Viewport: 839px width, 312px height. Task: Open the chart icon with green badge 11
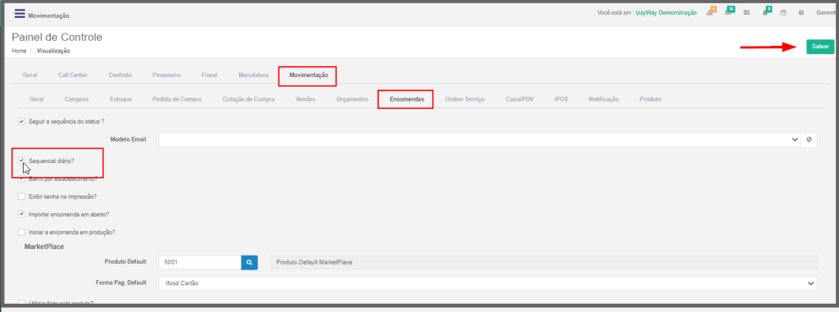pyautogui.click(x=728, y=13)
